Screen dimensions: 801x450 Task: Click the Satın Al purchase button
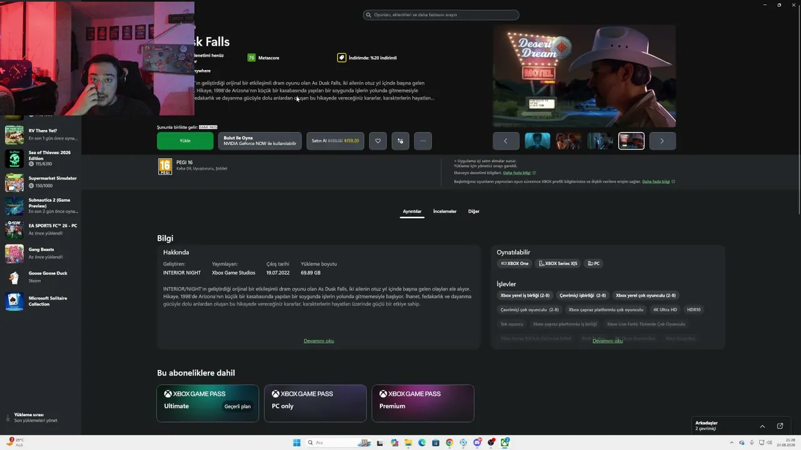coord(335,141)
